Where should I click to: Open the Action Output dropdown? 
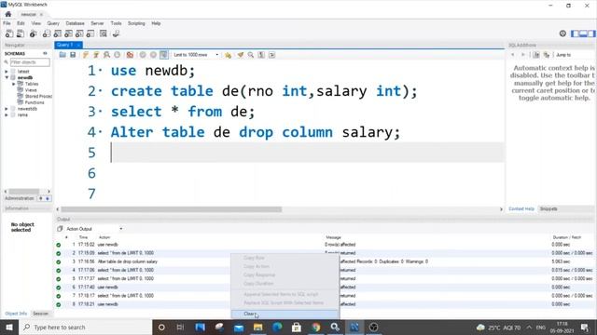pos(94,229)
